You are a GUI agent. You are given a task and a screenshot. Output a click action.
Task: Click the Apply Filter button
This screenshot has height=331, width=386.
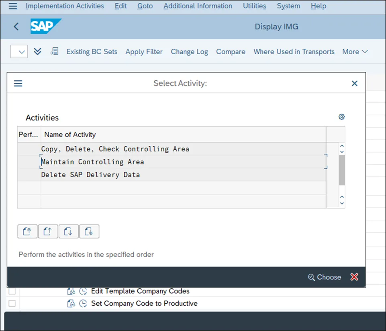[x=144, y=51]
